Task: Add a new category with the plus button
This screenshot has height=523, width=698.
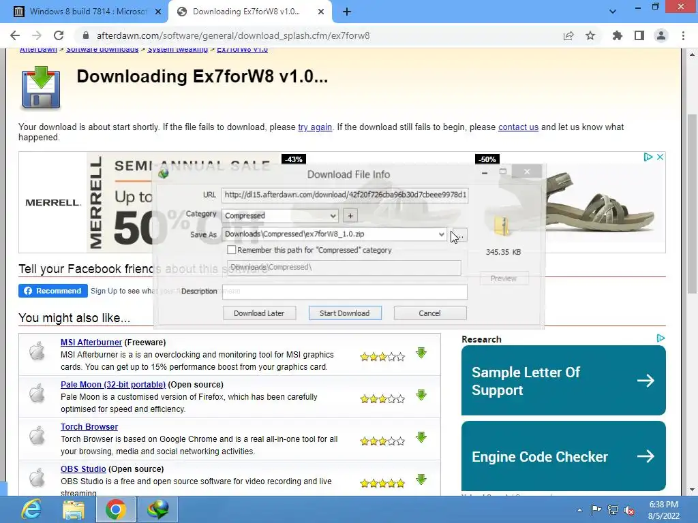Action: (x=350, y=216)
